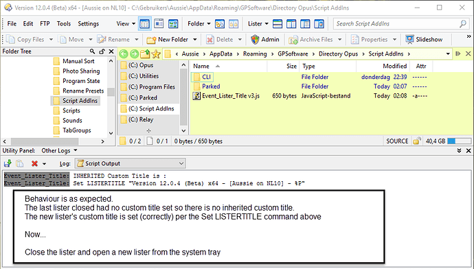Select Scripts folder in Folder Tree
The width and height of the screenshot is (474, 269).
[x=67, y=110]
